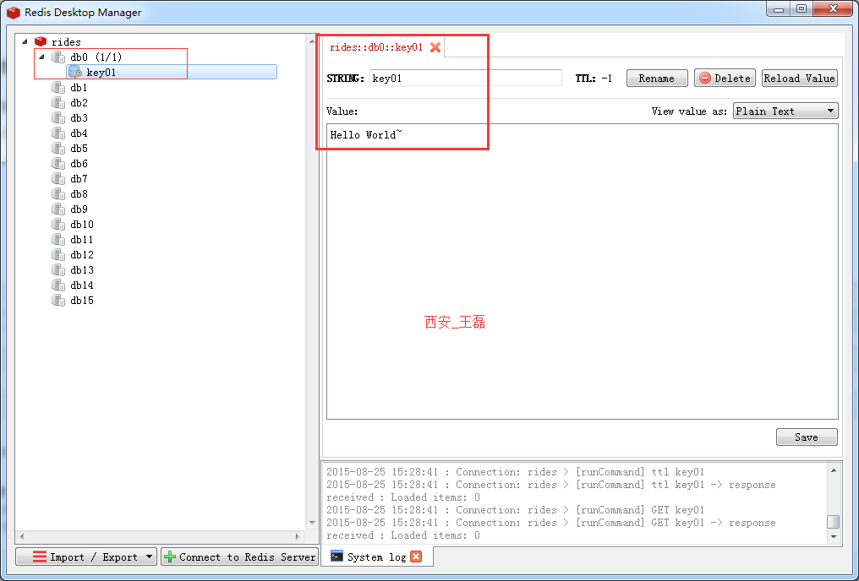Click tree horizontal scroll right arrow

click(298, 537)
